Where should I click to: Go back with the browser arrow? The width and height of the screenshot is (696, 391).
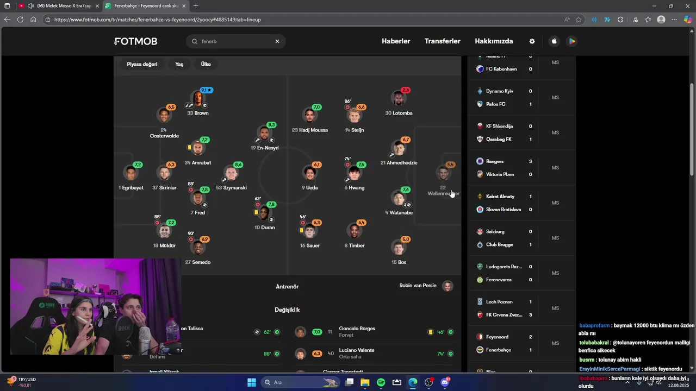(7, 20)
